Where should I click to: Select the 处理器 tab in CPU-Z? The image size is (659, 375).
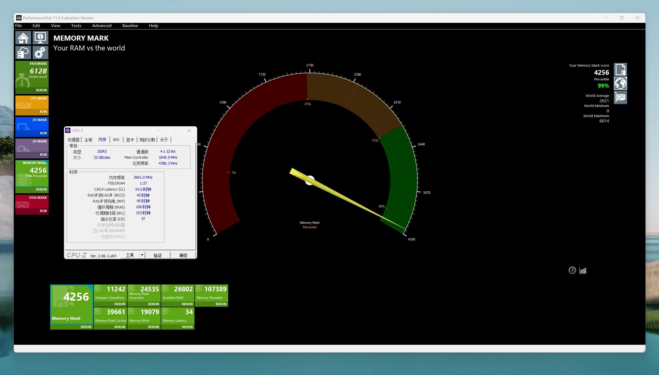73,140
